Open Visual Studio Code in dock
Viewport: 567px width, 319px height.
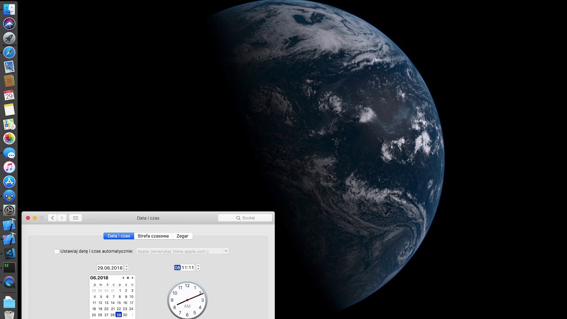9,253
